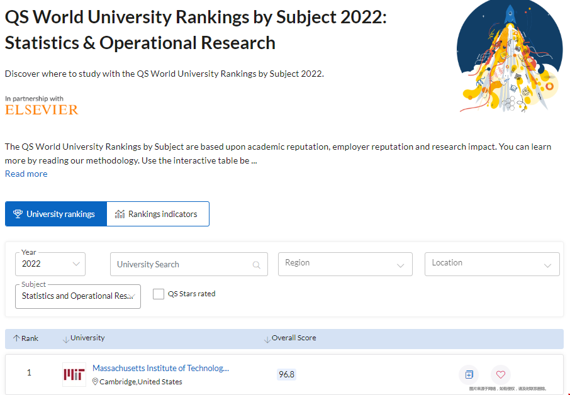Viewport: 570px width, 395px height.
Task: Toggle the QS Stars rated checkbox
Action: pyautogui.click(x=159, y=294)
